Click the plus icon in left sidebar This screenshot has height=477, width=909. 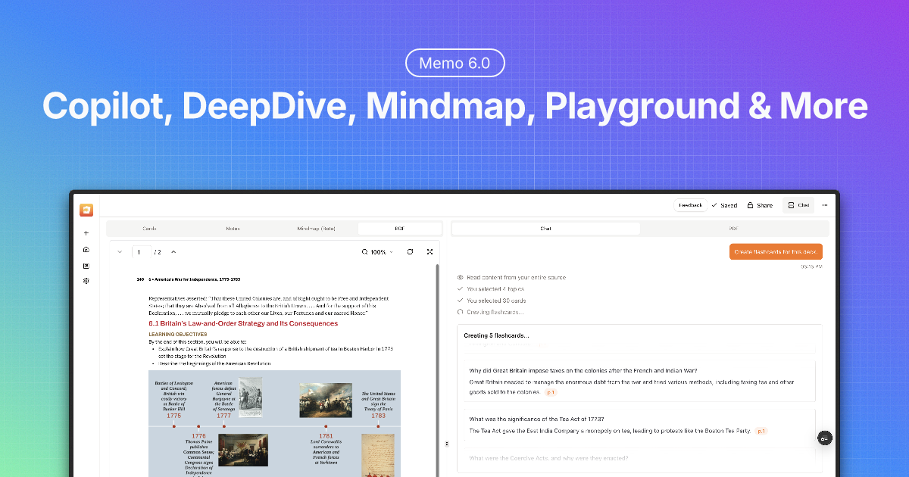(x=86, y=233)
